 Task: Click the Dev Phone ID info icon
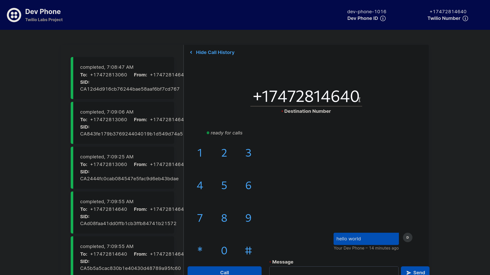[x=383, y=18]
